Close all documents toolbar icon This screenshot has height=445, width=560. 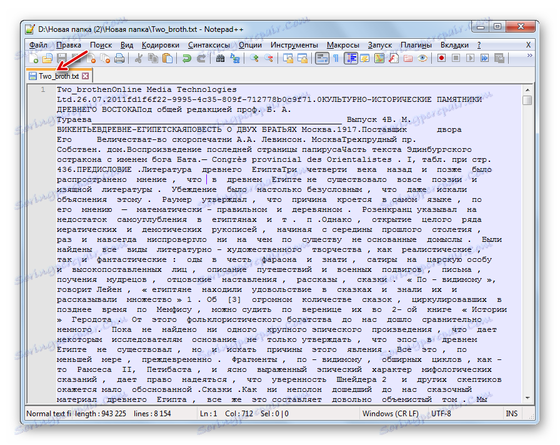(x=106, y=58)
